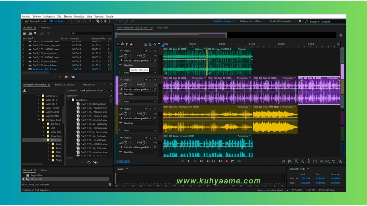This screenshot has height=206, width=367.
Task: Expand the Abril 2011 folder
Action: (39, 100)
